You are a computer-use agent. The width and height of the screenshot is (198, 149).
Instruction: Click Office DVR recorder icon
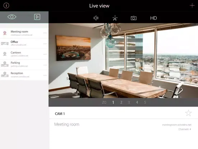tap(5, 44)
